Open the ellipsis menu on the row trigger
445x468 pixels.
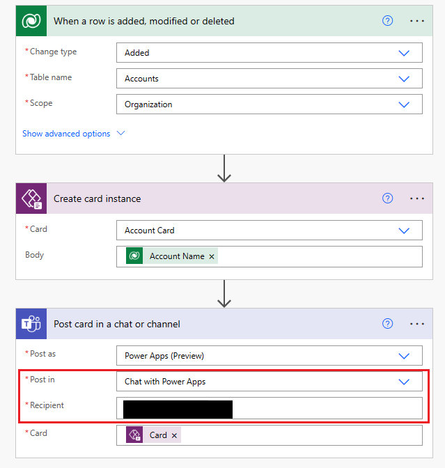tap(417, 21)
